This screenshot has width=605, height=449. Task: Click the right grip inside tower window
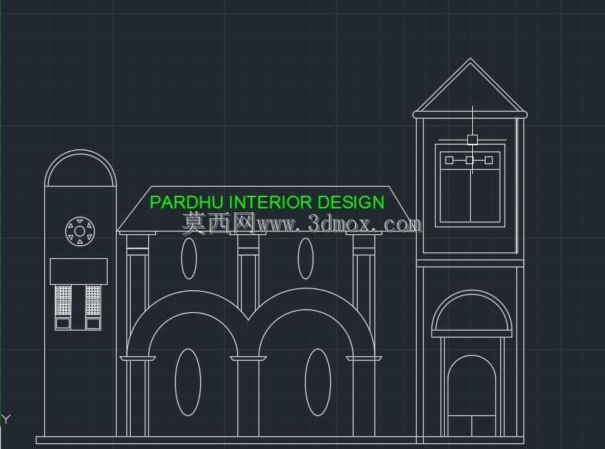489,160
